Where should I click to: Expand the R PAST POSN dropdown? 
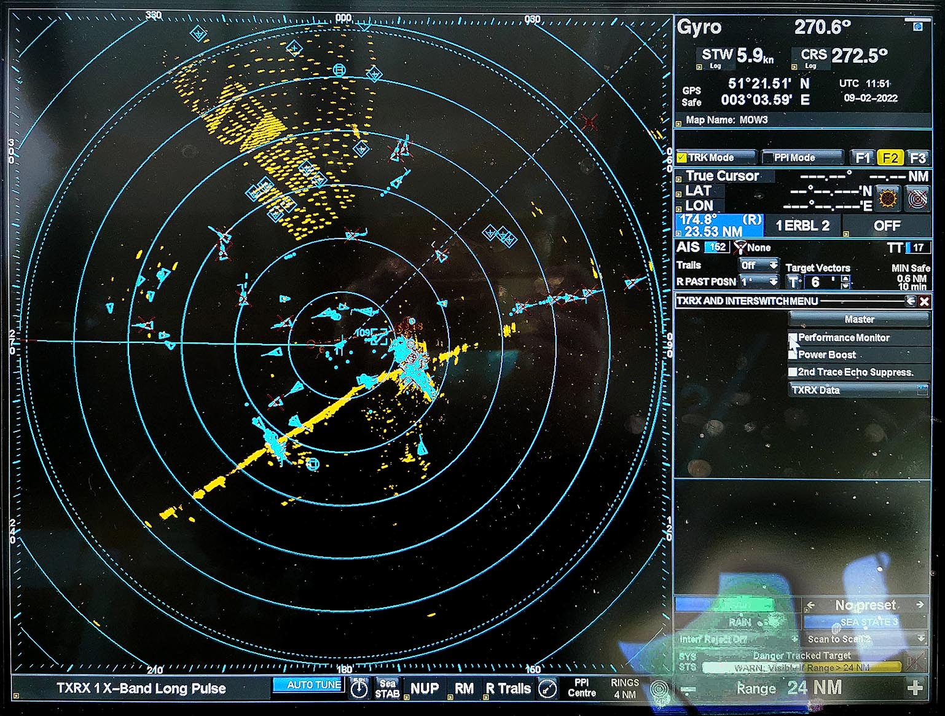coord(759,281)
